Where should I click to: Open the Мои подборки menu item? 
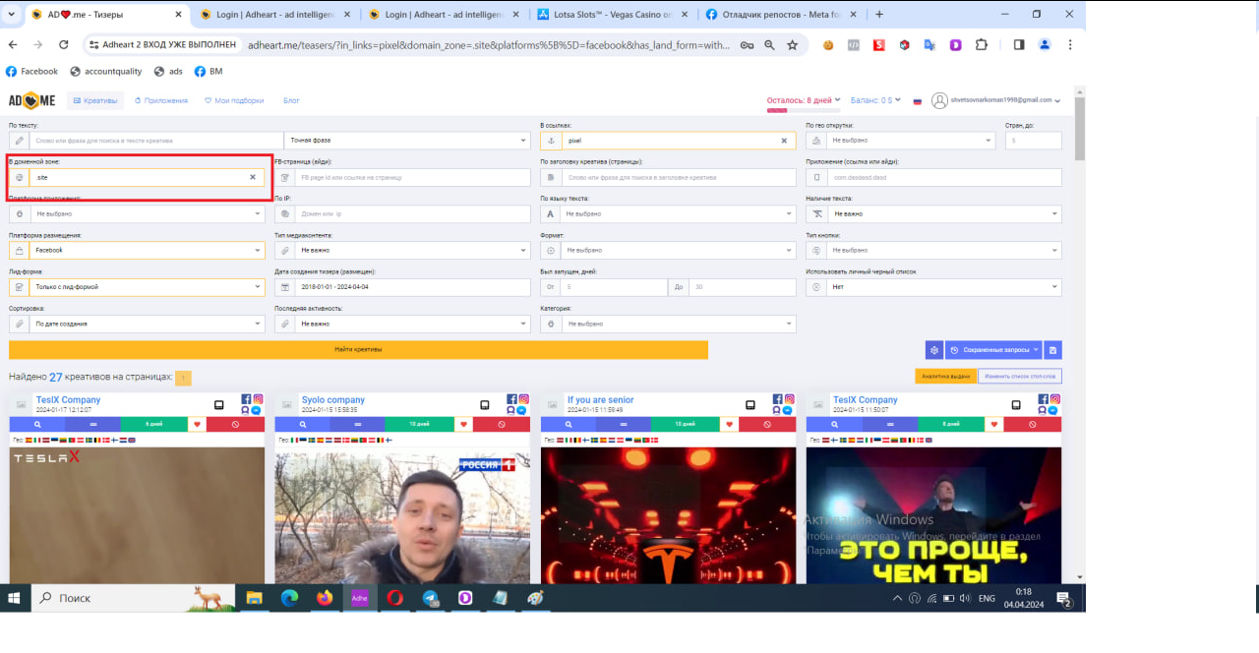click(234, 100)
